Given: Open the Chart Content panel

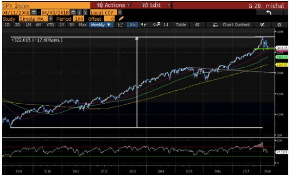Looking at the screenshot, I should coord(229,25).
